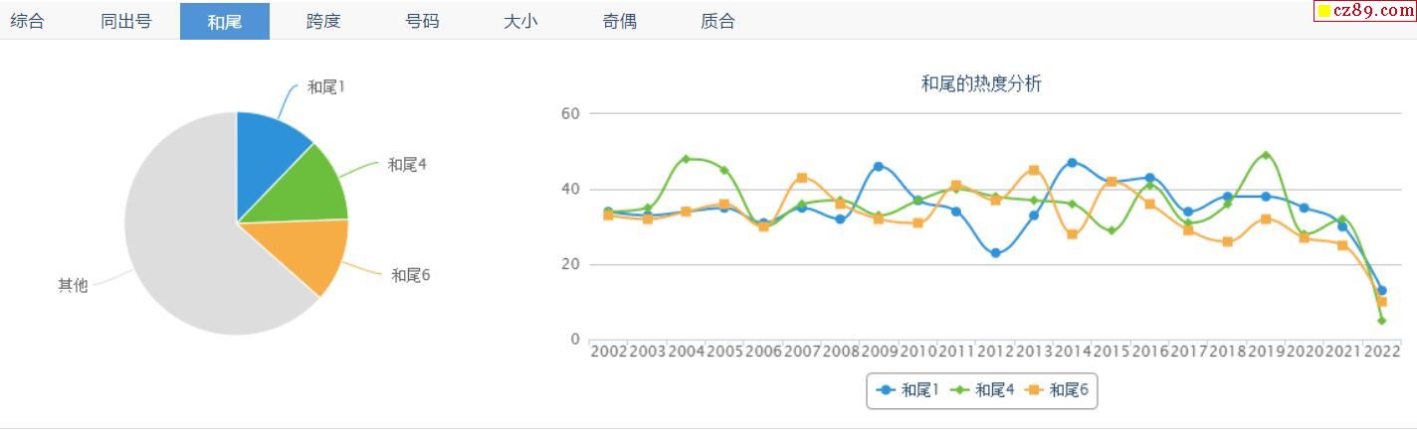Click the 和尾4 peak marker at 2019
Screen dimensions: 1417x431
(x=1265, y=155)
